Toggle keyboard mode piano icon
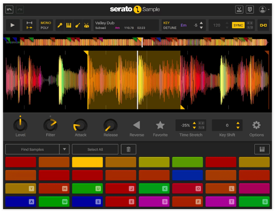275x211 pixels. (262, 149)
